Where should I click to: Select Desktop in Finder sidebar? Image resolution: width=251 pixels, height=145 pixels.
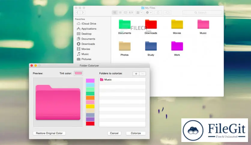tap(84, 34)
